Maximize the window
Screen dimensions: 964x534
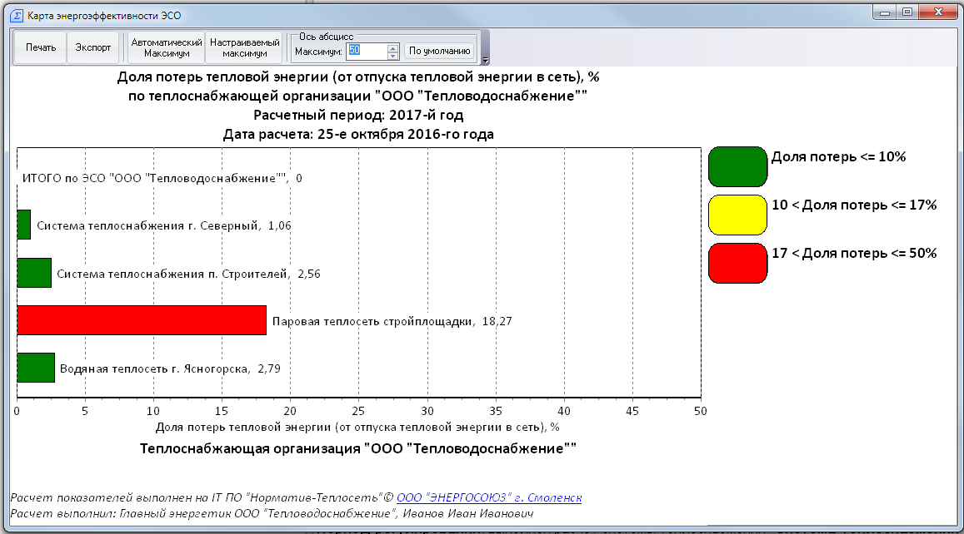point(907,11)
